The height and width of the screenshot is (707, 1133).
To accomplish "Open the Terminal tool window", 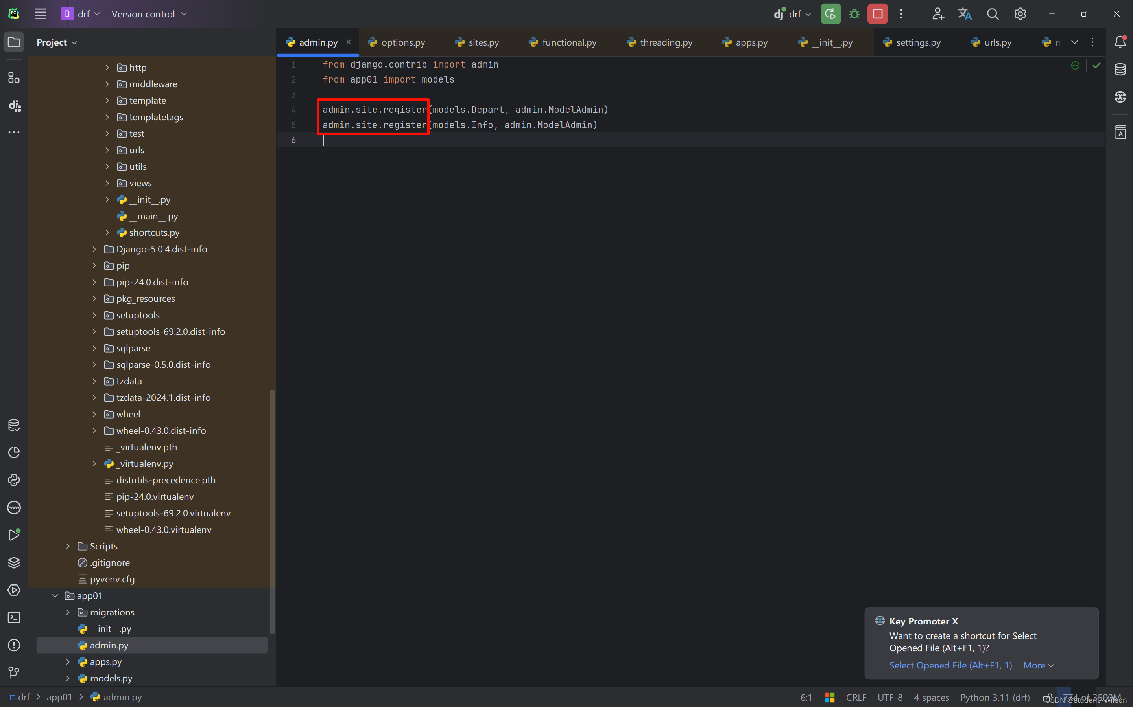I will pyautogui.click(x=14, y=618).
